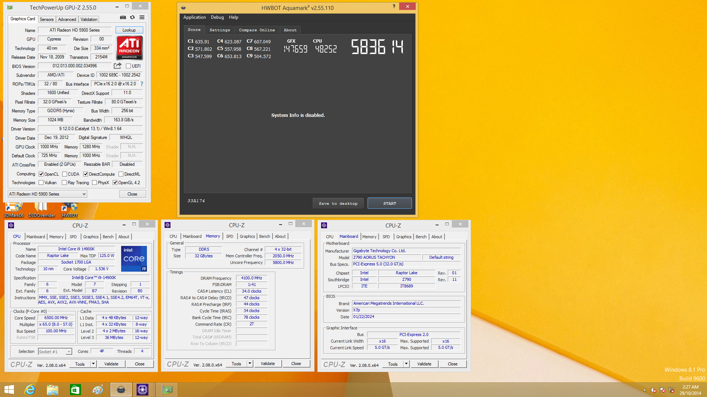Click the ATI Radeon Graphics logo
The width and height of the screenshot is (707, 397).
click(x=129, y=48)
